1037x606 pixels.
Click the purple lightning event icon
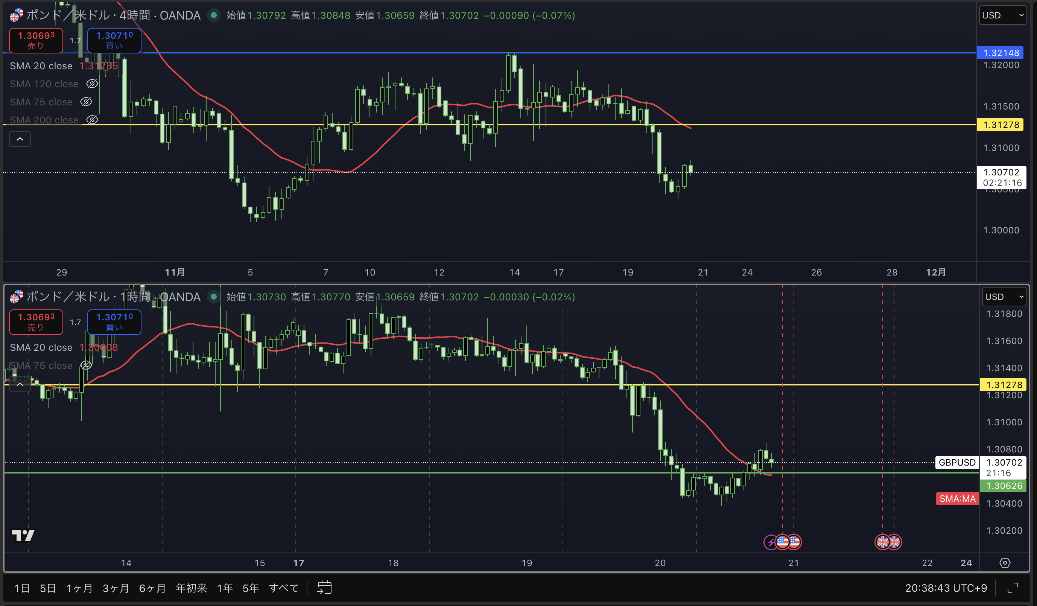point(770,542)
